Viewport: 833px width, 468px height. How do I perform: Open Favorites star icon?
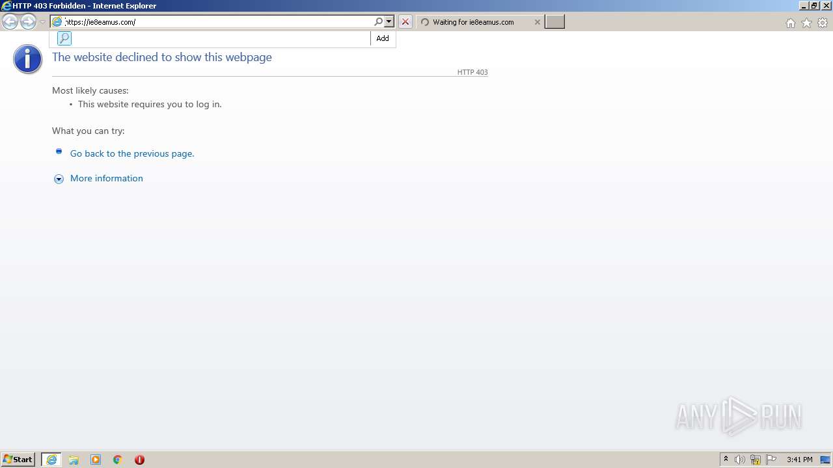click(x=806, y=23)
